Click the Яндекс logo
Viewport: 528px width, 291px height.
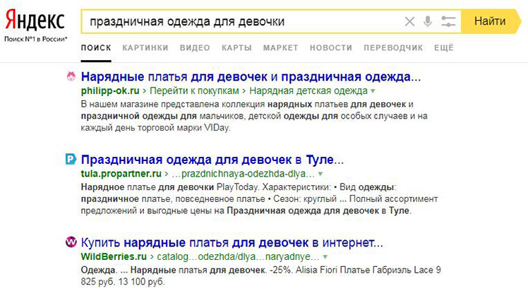coord(35,20)
